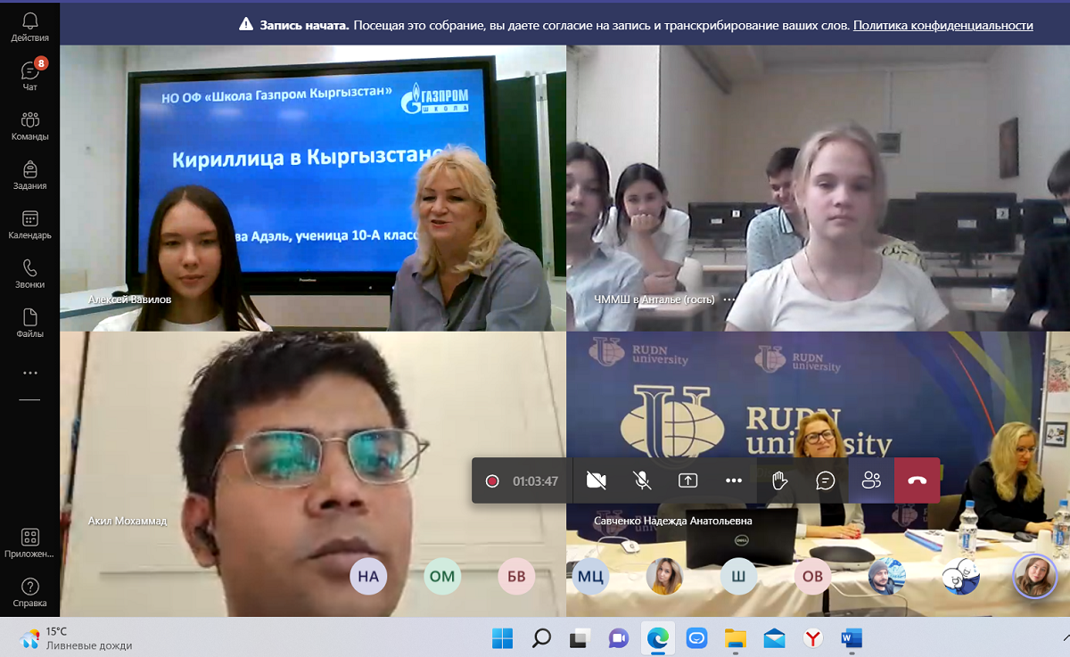Open Приложения apps store
The width and height of the screenshot is (1070, 657).
[x=29, y=543]
